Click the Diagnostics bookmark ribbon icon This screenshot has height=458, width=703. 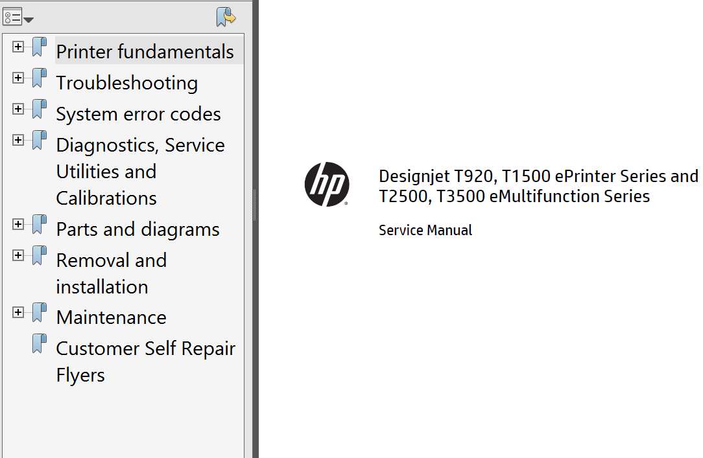(40, 140)
